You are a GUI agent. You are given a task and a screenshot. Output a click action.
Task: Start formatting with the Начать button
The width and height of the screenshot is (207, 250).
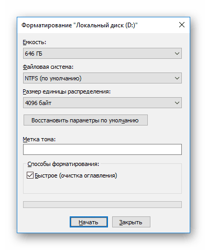tap(89, 222)
